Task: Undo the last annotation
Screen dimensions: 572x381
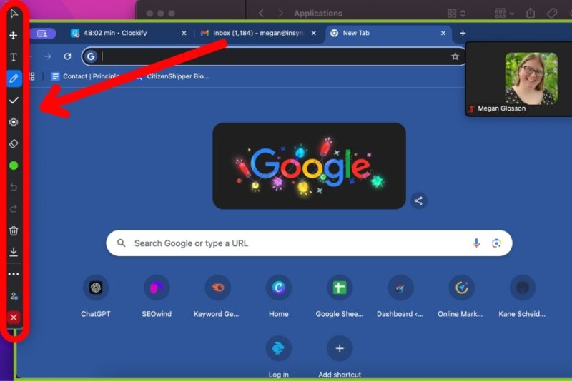Action: 14,187
